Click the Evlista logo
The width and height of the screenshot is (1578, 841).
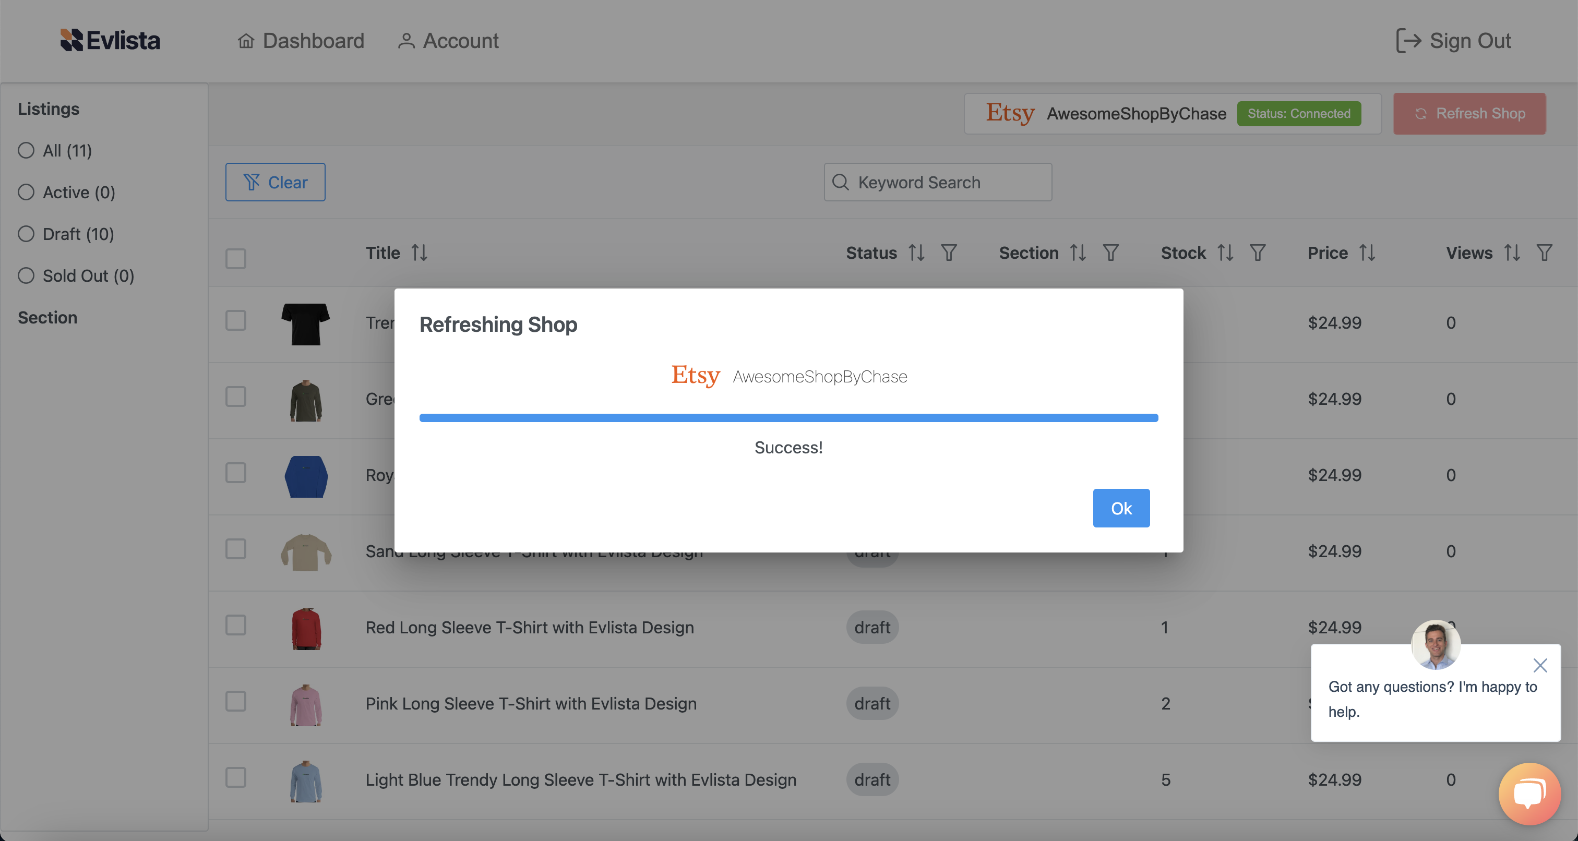pyautogui.click(x=110, y=40)
